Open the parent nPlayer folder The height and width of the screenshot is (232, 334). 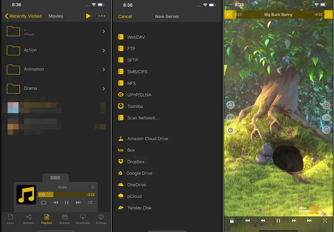point(56,31)
